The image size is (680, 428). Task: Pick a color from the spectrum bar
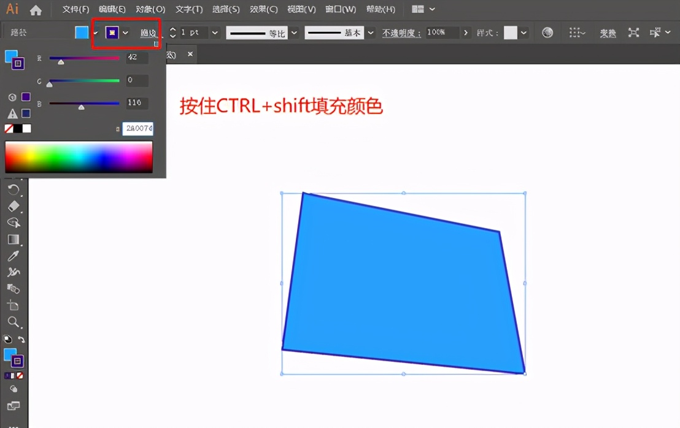click(x=79, y=157)
